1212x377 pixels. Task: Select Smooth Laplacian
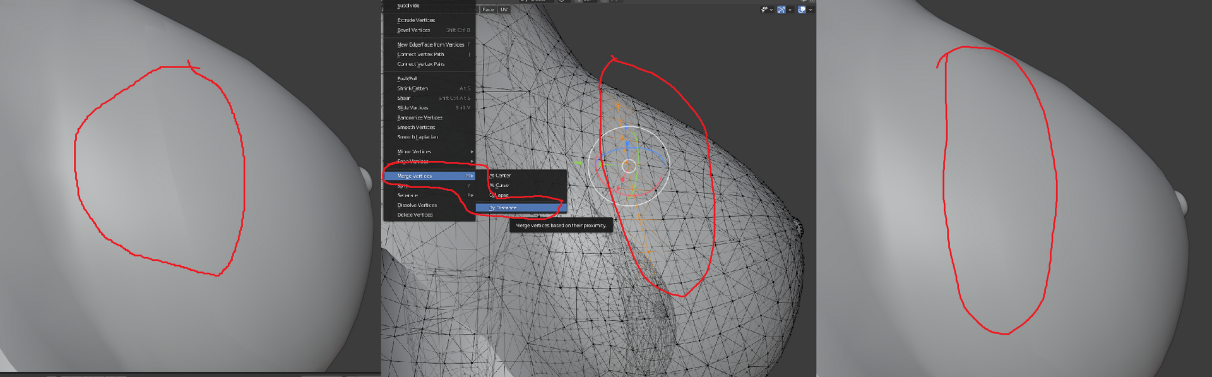(429, 137)
